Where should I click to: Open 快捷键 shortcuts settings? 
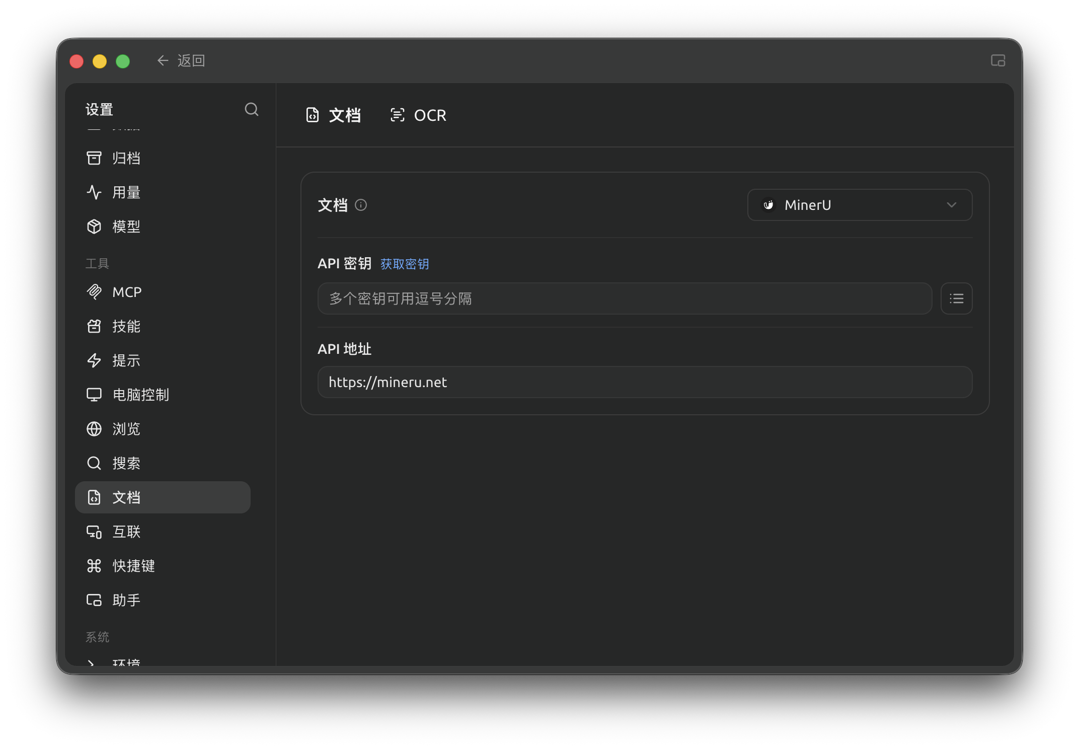pos(163,566)
